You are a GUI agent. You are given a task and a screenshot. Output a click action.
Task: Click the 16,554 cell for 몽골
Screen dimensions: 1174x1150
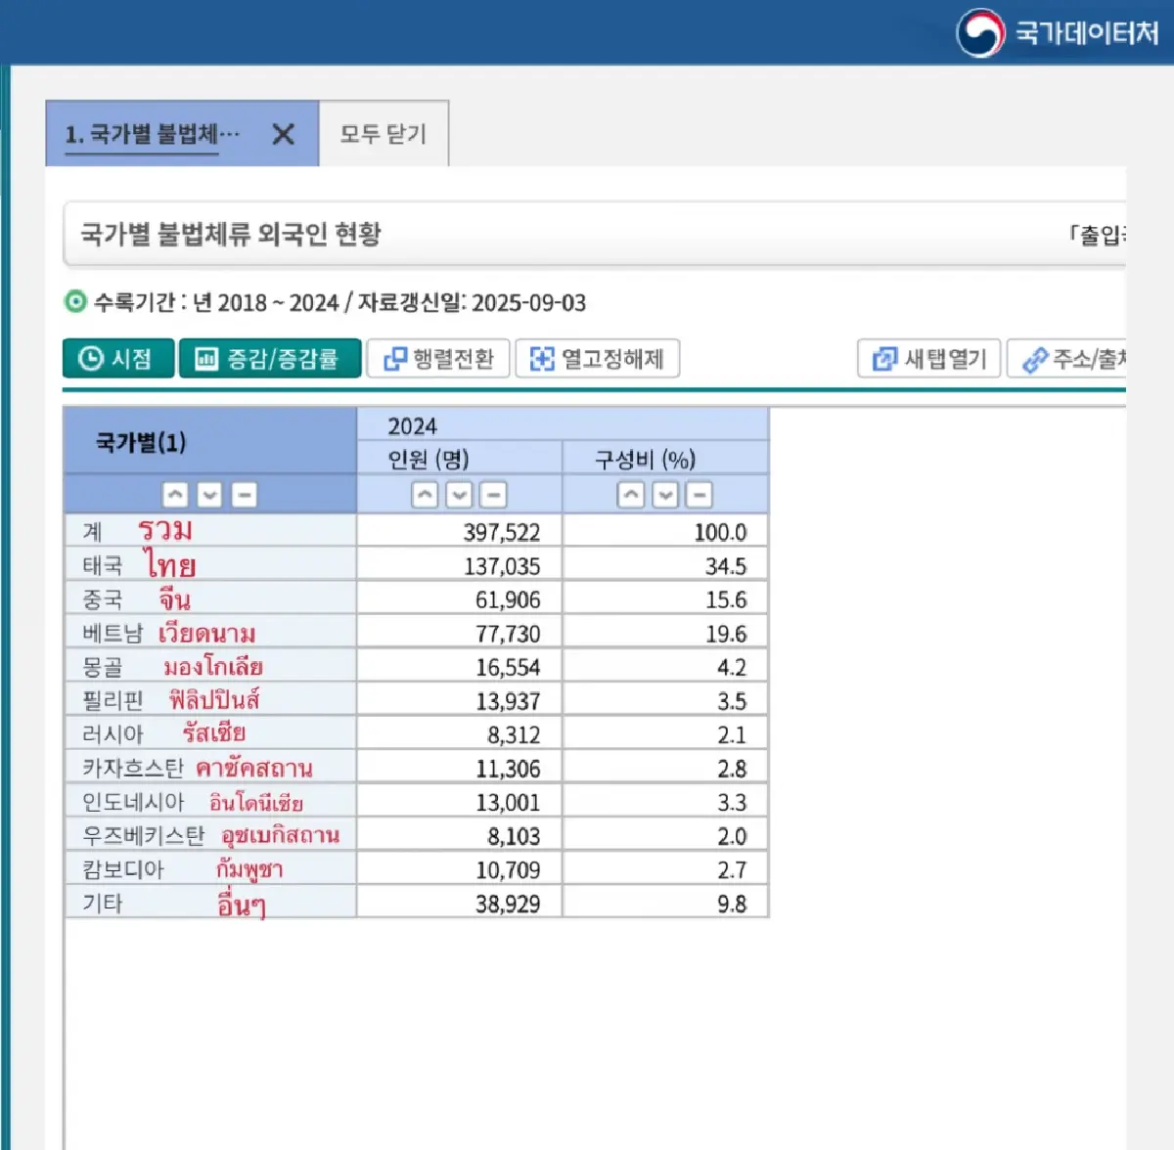coord(460,667)
